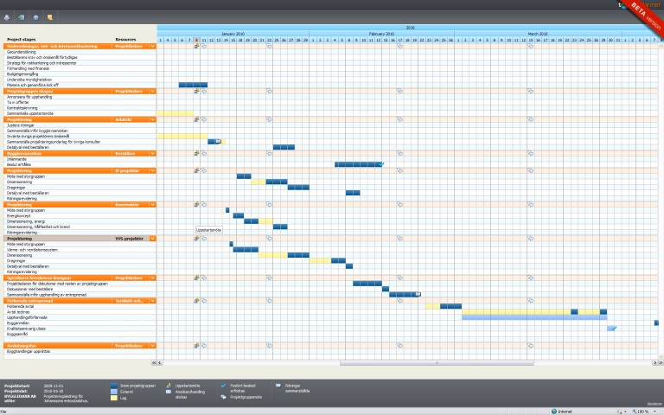This screenshot has height=415, width=664.
Task: Click the Resources column header
Action: 125,40
